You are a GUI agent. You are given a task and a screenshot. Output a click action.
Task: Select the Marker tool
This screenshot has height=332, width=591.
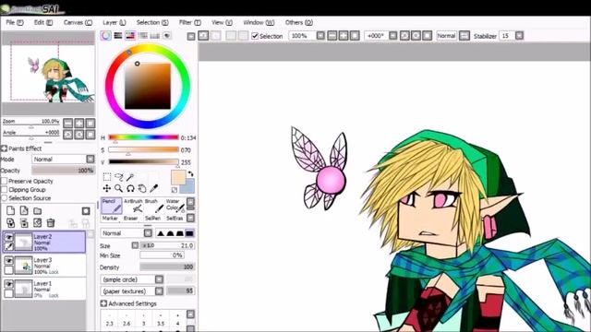[x=111, y=219]
